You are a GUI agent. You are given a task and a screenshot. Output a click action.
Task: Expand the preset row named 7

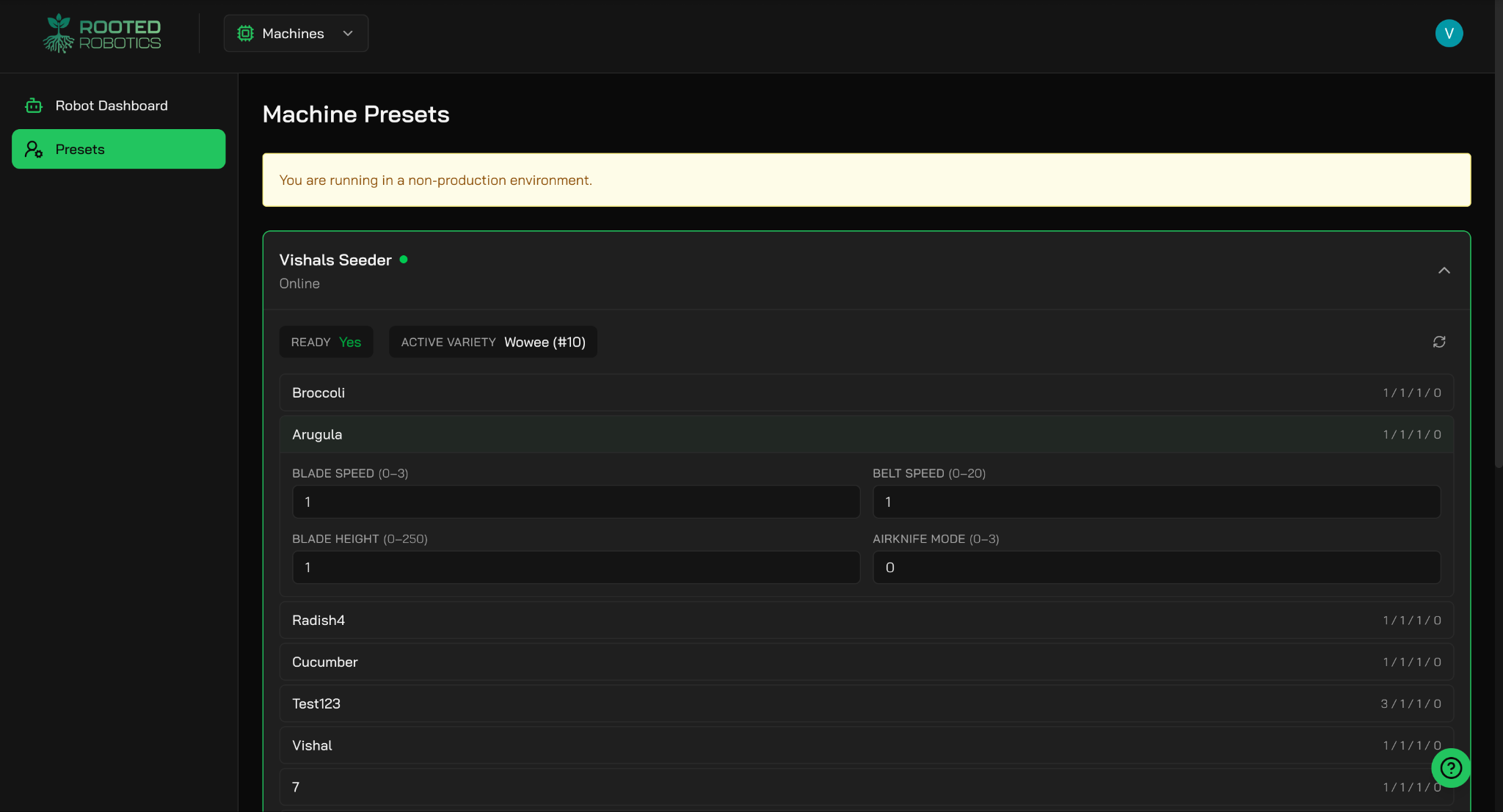[x=866, y=787]
